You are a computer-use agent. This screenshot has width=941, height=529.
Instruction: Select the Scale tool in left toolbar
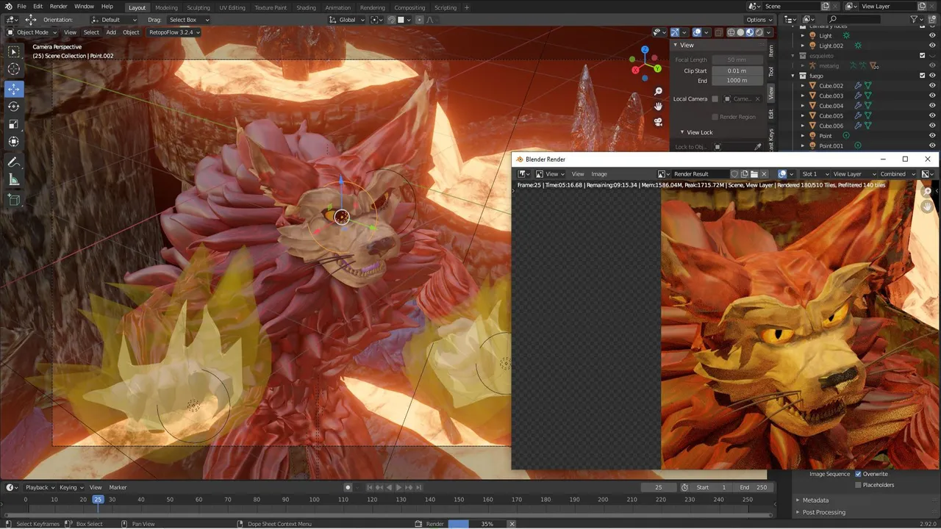(14, 124)
